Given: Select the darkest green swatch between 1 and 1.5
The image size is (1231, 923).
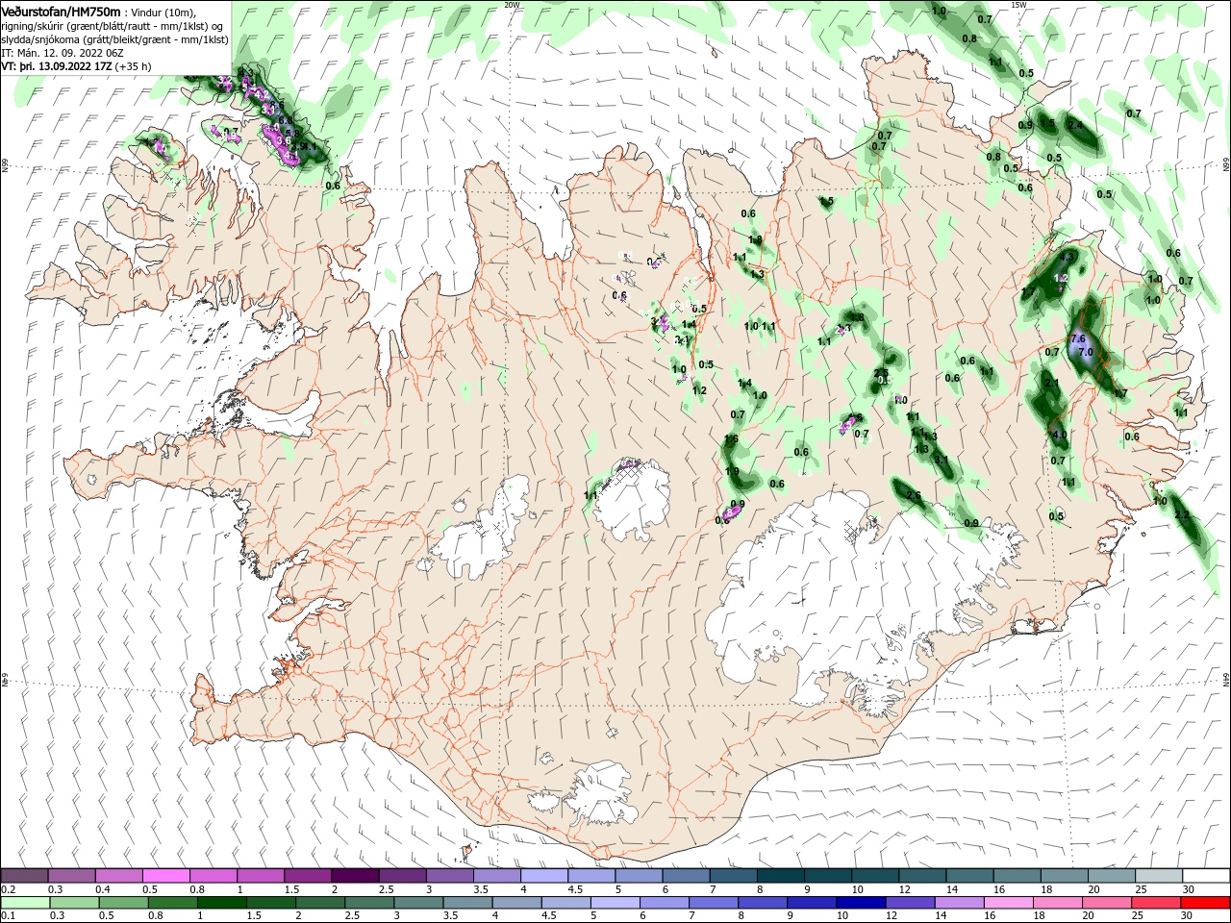Looking at the screenshot, I should [223, 903].
